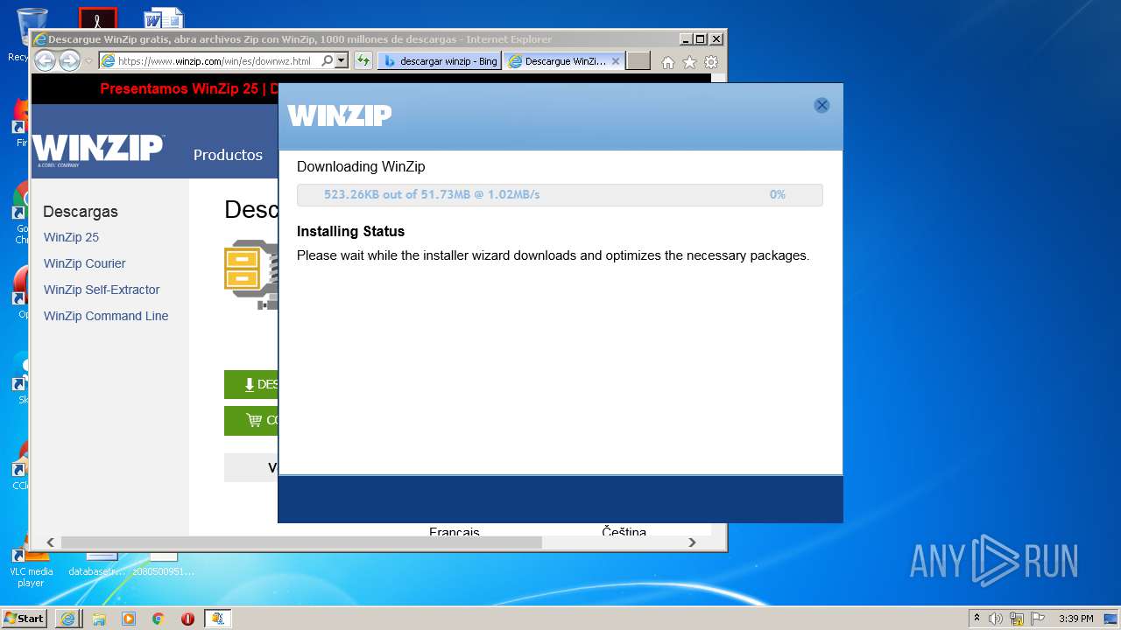Open the WinZip Command Line sidebar link
The height and width of the screenshot is (630, 1121).
(106, 316)
